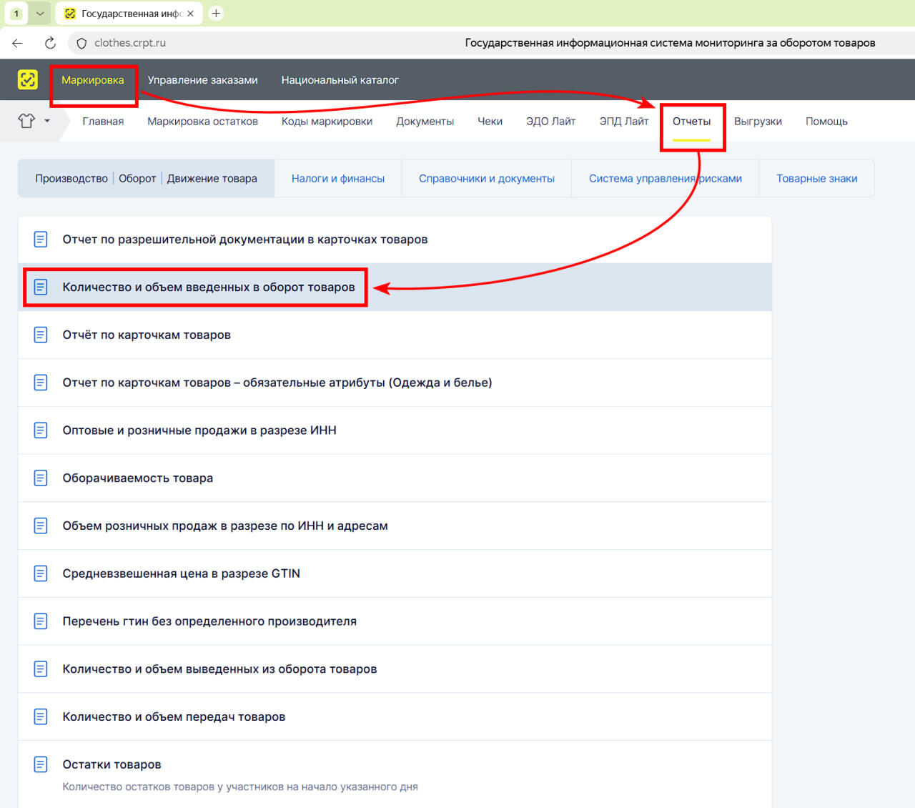Go back using the browser back arrow

pos(18,43)
